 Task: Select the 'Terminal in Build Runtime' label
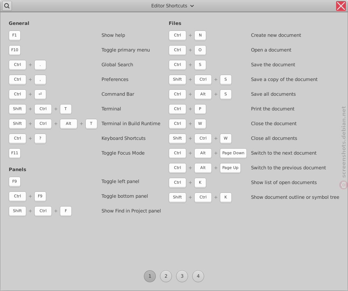pyautogui.click(x=131, y=124)
